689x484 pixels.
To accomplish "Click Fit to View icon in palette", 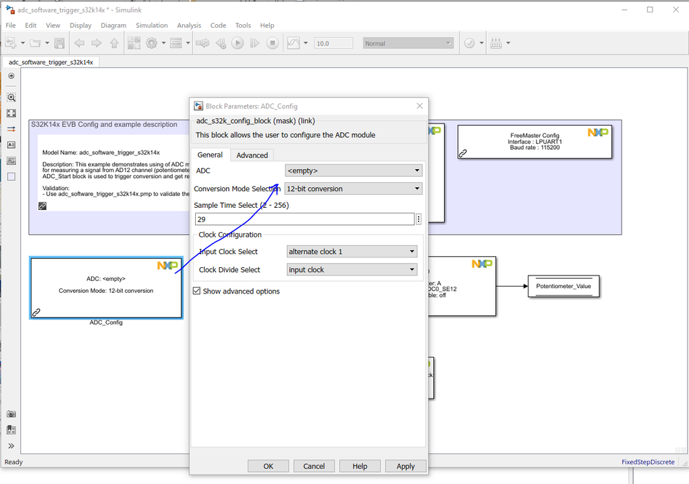I will click(x=12, y=113).
